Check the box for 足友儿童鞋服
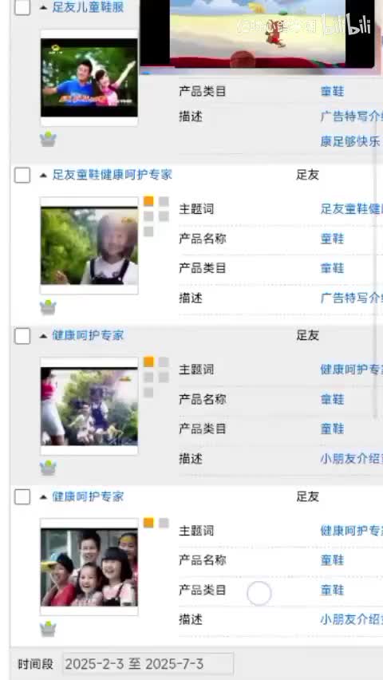The width and height of the screenshot is (383, 680). (22, 7)
